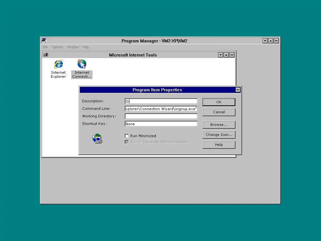Open Program Item Properties system menu box
Screen dimensions: 321x241
pyautogui.click(x=238, y=89)
